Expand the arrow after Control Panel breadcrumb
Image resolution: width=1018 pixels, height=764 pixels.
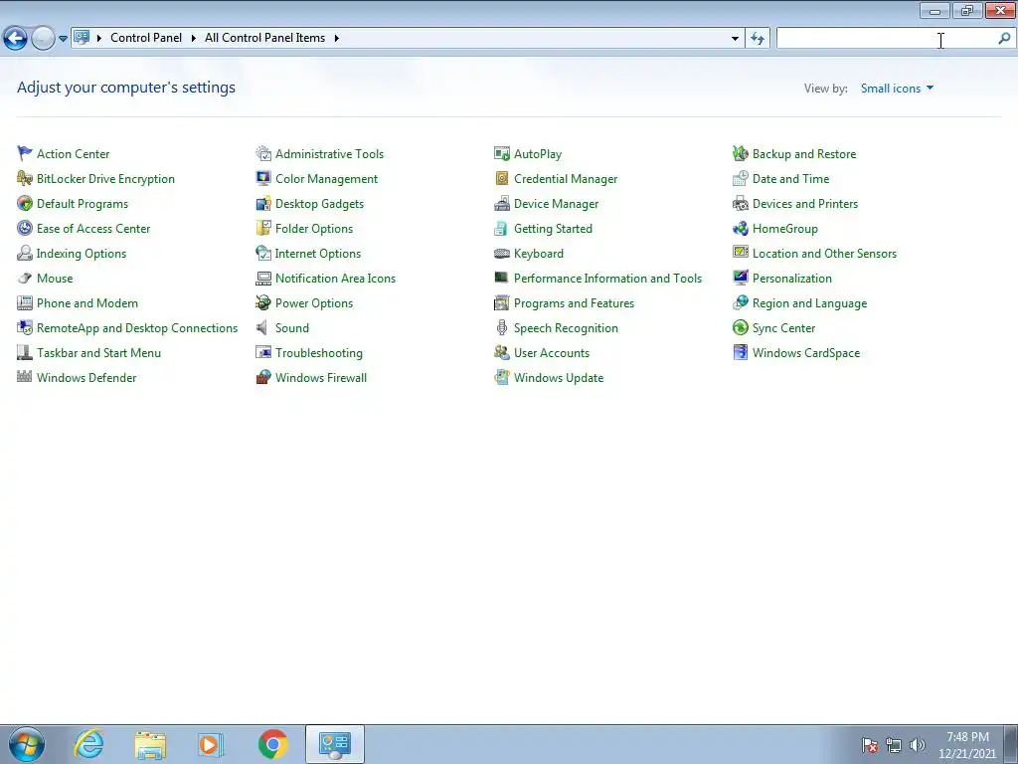[194, 39]
